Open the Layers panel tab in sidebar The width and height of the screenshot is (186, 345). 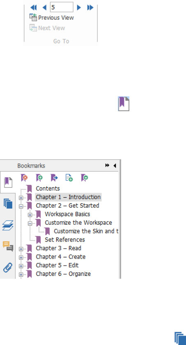point(8,225)
